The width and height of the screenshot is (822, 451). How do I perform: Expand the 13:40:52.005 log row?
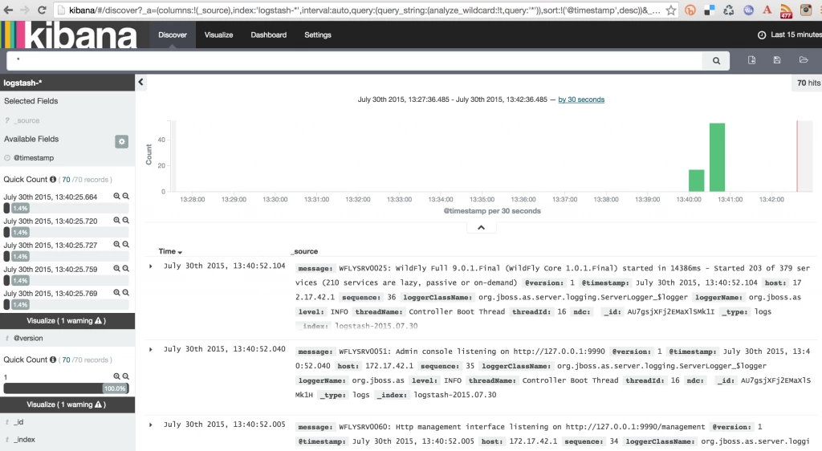[150, 425]
